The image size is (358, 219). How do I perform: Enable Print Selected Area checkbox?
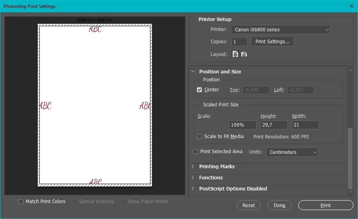pyautogui.click(x=195, y=152)
